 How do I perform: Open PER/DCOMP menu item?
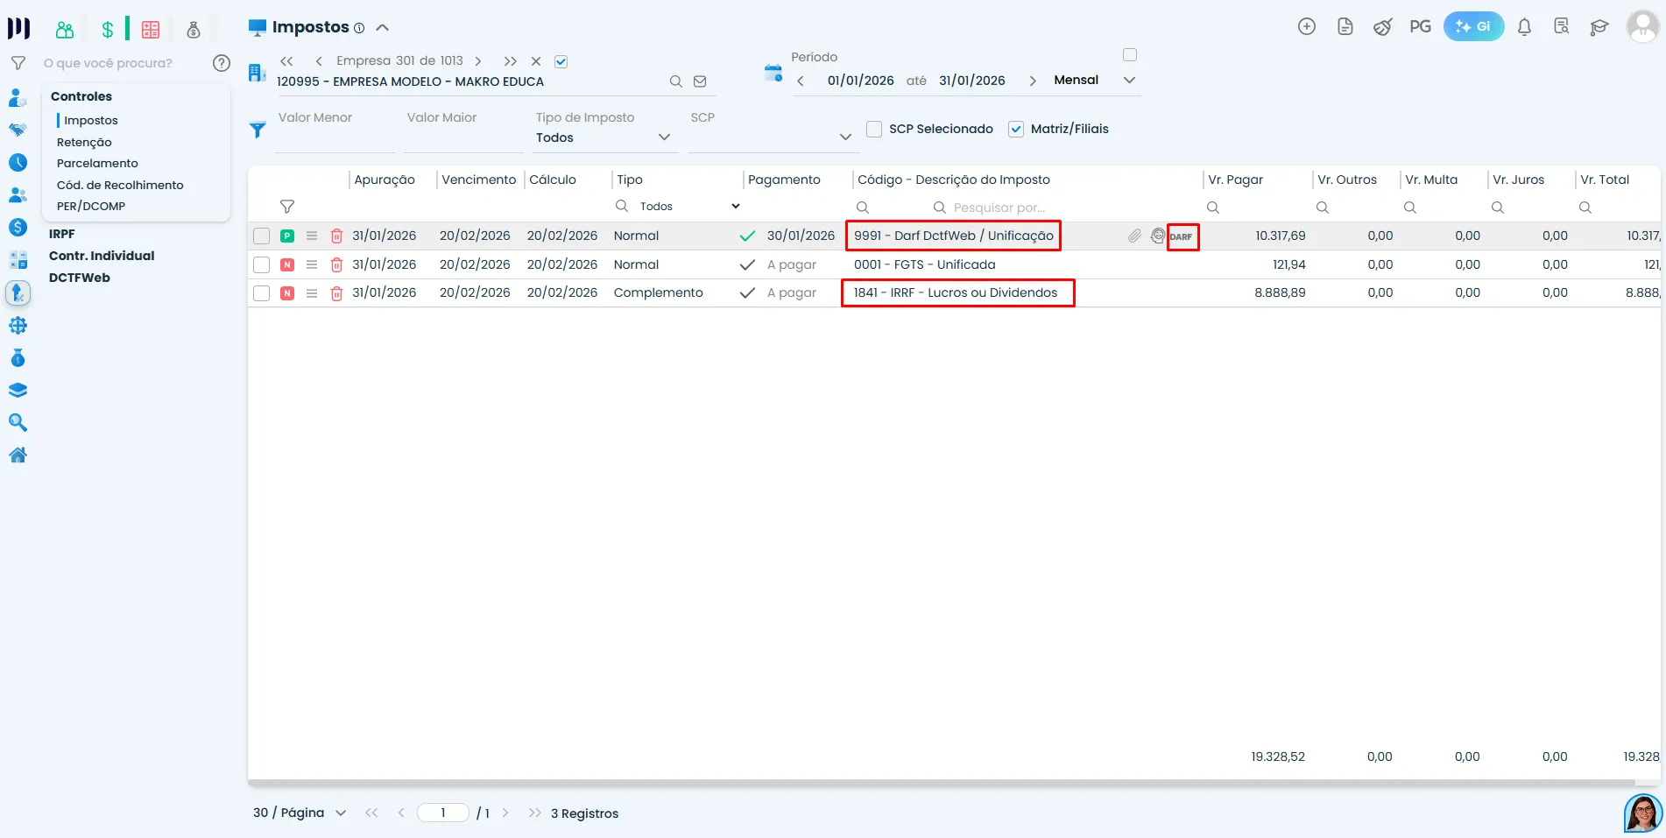point(91,206)
